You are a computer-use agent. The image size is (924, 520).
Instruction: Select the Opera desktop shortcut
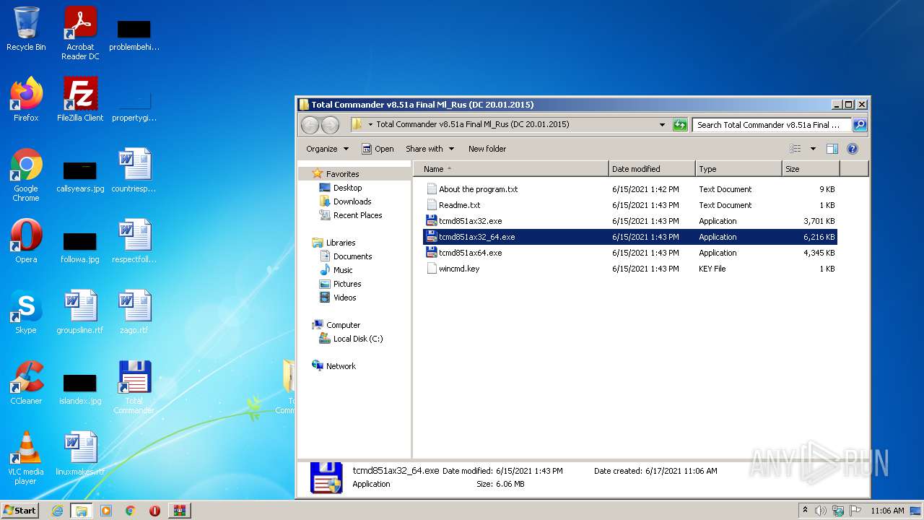click(26, 241)
